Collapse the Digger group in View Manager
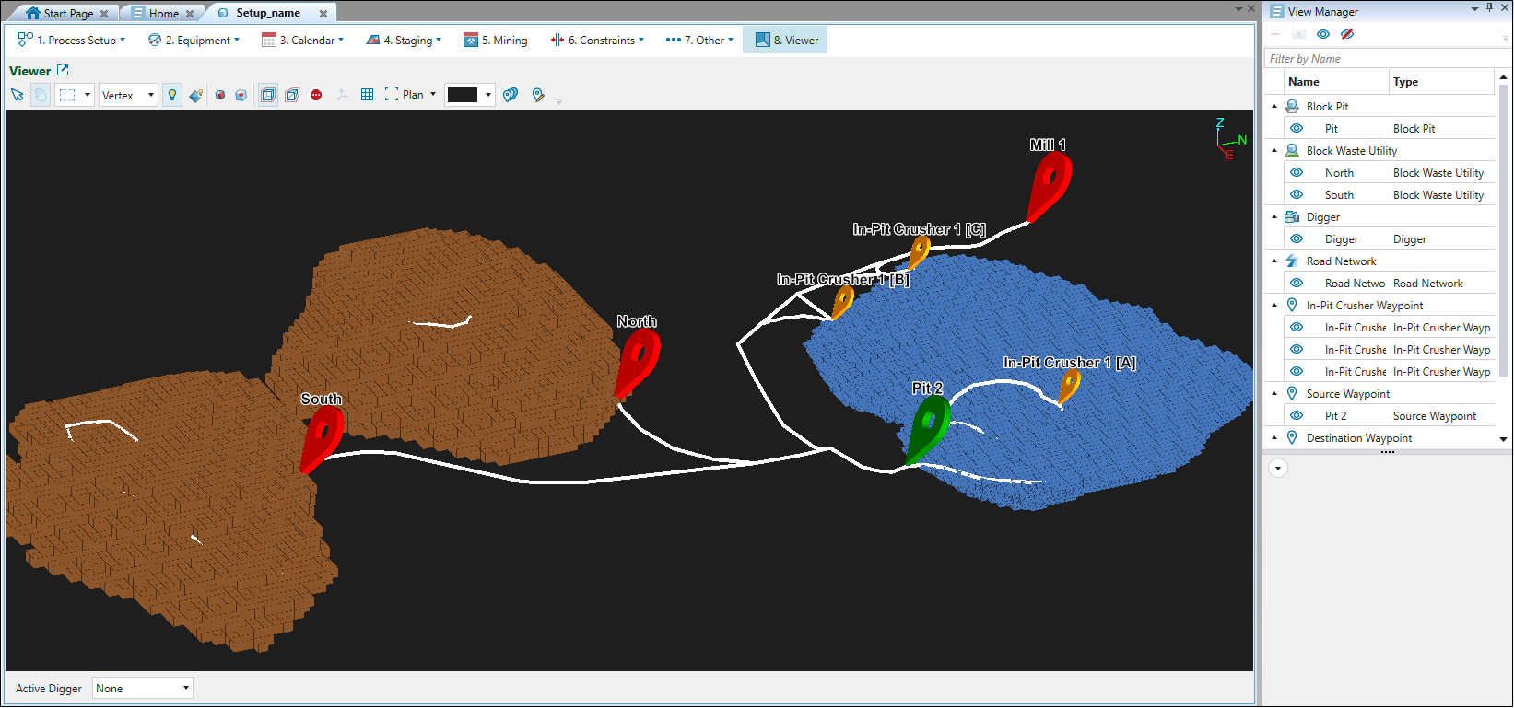Viewport: 1514px width, 708px height. pyautogui.click(x=1274, y=216)
